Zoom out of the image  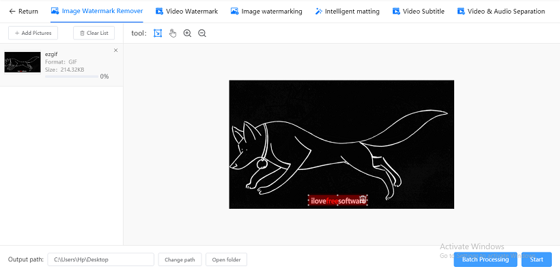tap(202, 33)
